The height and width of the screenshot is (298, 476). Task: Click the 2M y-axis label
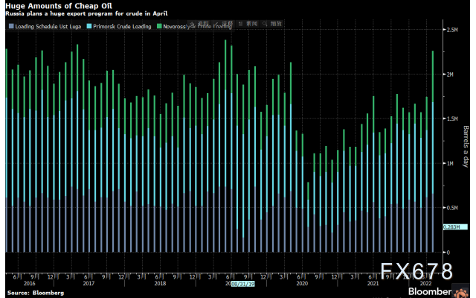[450, 74]
